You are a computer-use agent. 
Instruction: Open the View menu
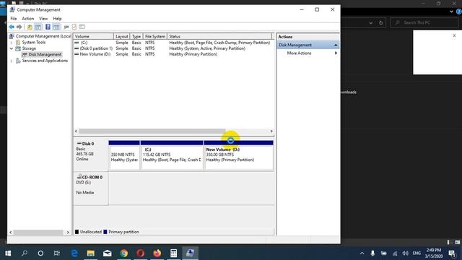[x=43, y=19]
